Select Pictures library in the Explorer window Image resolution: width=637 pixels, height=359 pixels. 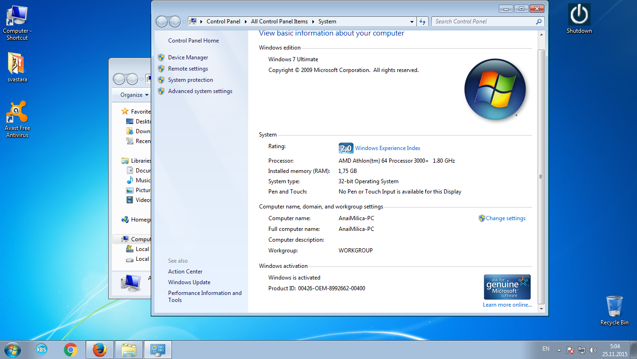click(x=139, y=190)
